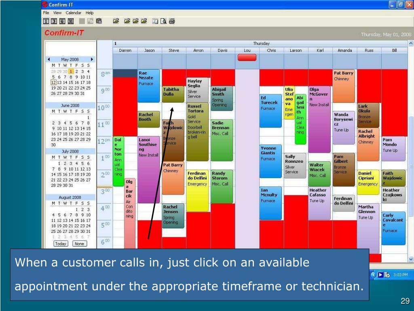
Task: Click the Confirm-IT title bar app icon
Action: pyautogui.click(x=45, y=4)
